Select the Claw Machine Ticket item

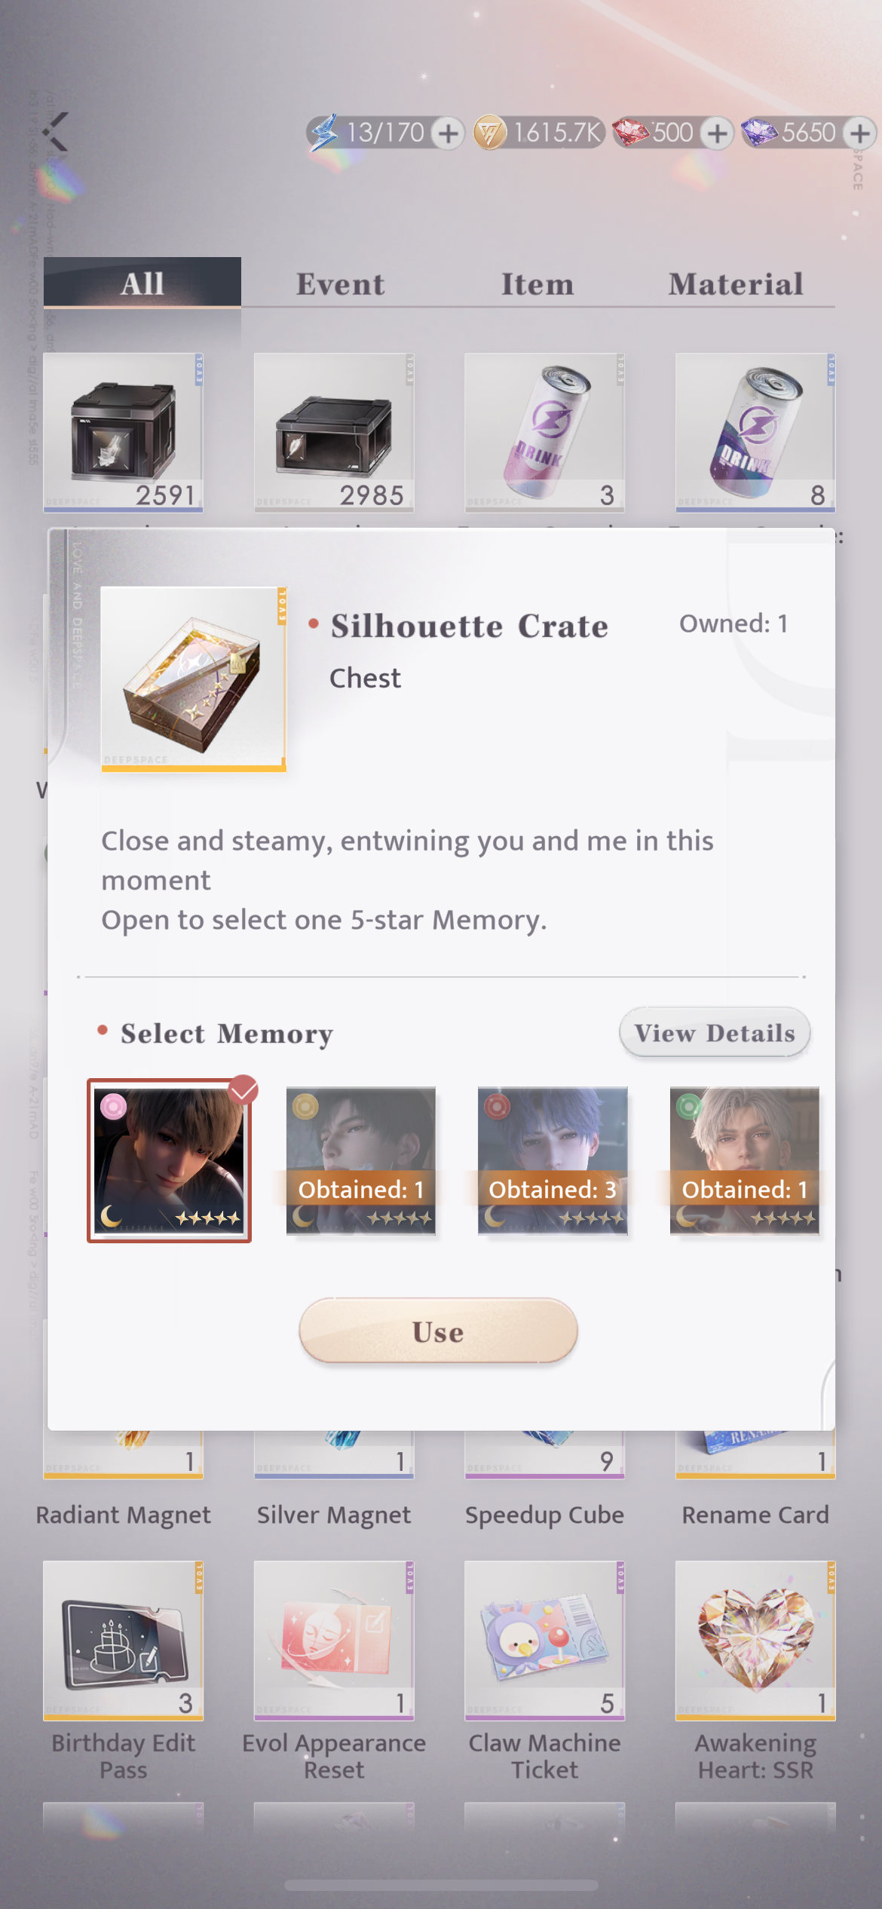coord(544,1640)
